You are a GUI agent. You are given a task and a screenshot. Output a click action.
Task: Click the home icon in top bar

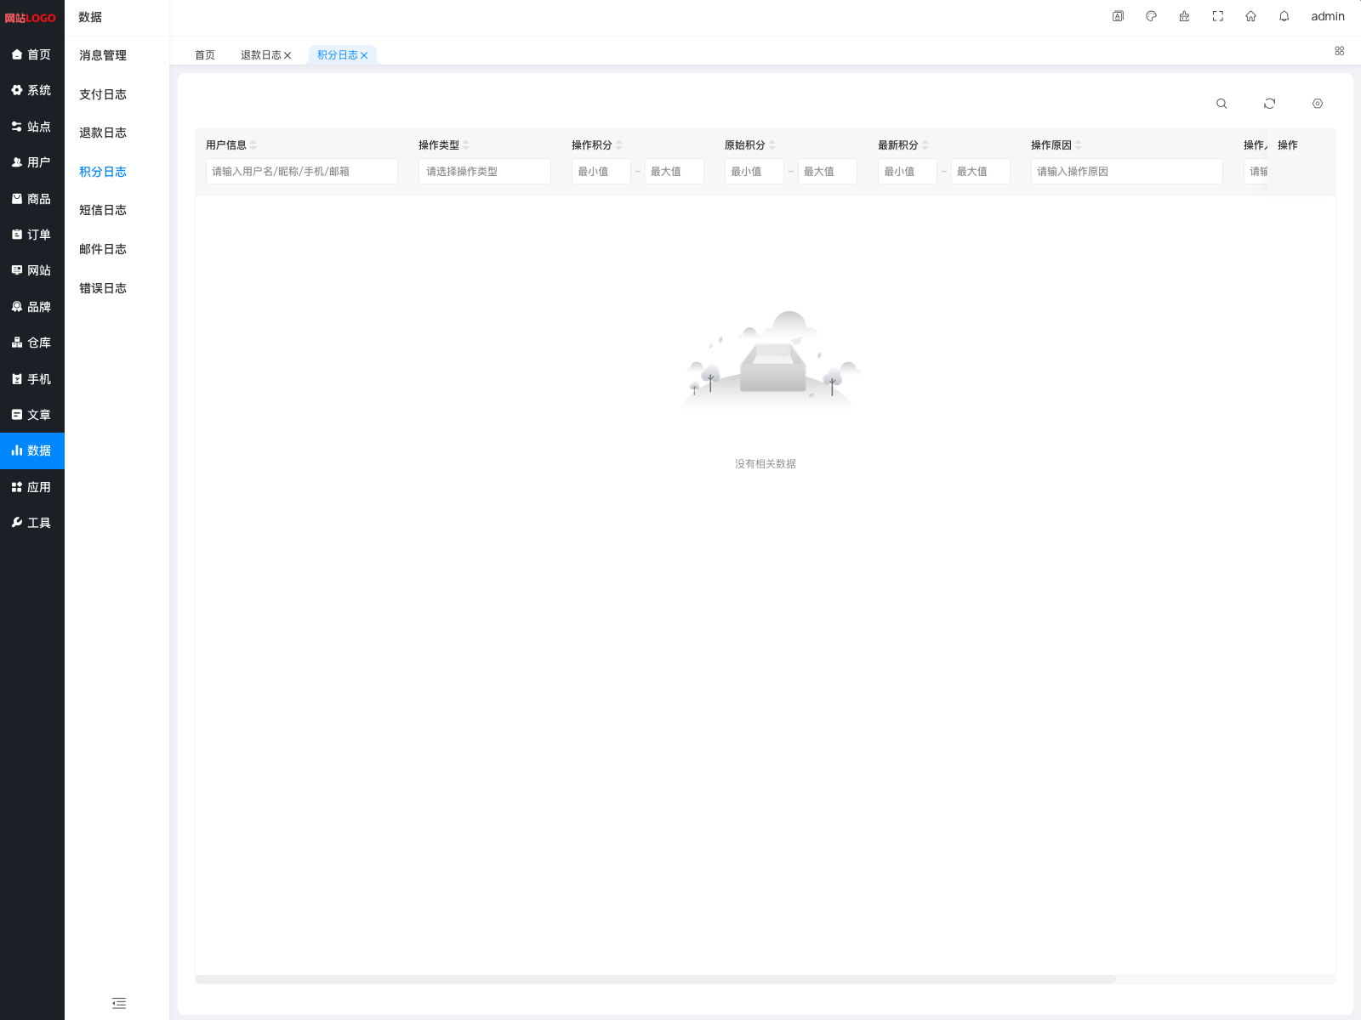tap(1250, 16)
